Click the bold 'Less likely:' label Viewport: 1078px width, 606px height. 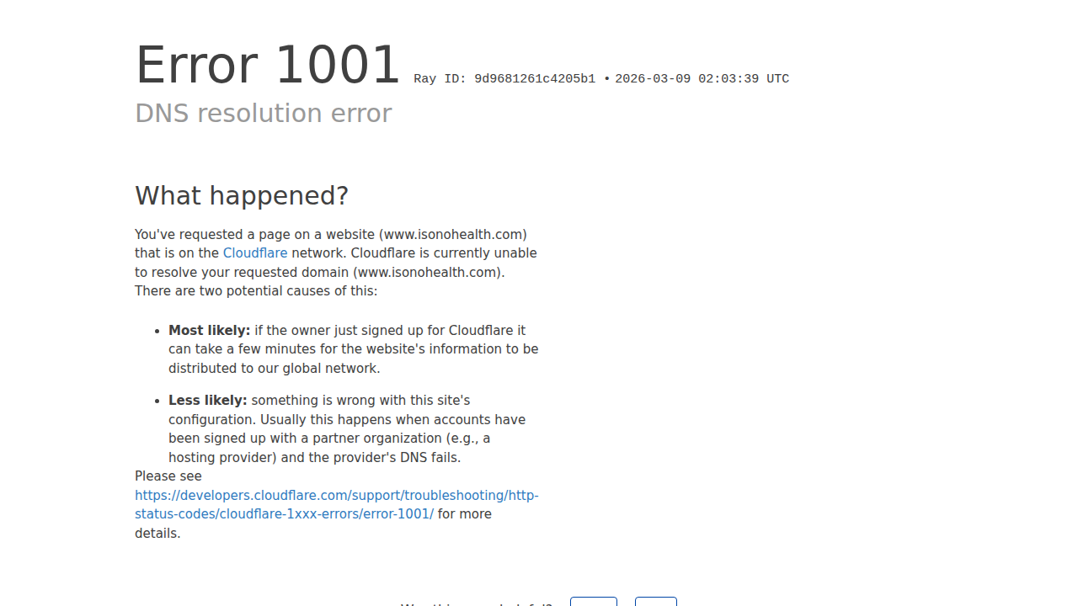(x=208, y=401)
